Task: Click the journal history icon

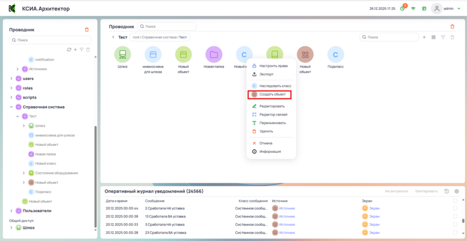Action: tap(447, 191)
